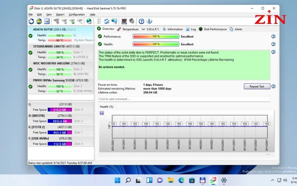The width and height of the screenshot is (297, 186).
Task: Select the PM991 NVMe Samsung 512GB disk
Action: tap(54, 80)
